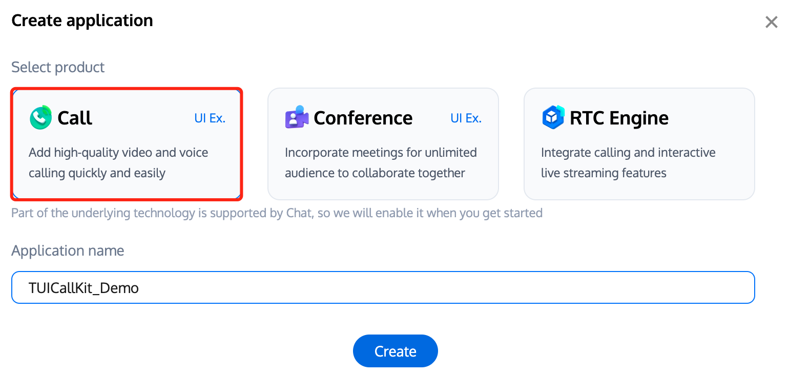
Task: Open the UI Ex. link for Call
Action: pyautogui.click(x=209, y=118)
